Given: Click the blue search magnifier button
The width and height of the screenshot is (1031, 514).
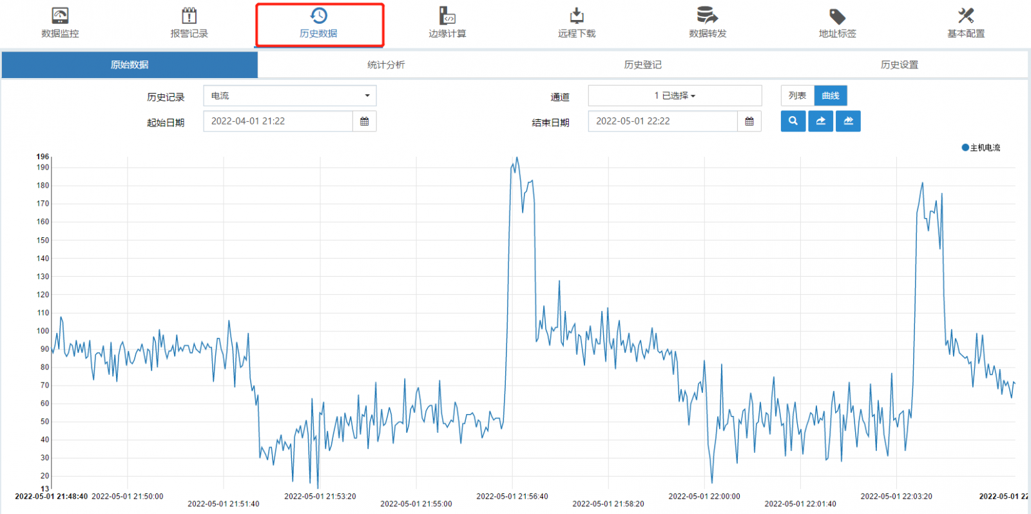Looking at the screenshot, I should [x=793, y=121].
